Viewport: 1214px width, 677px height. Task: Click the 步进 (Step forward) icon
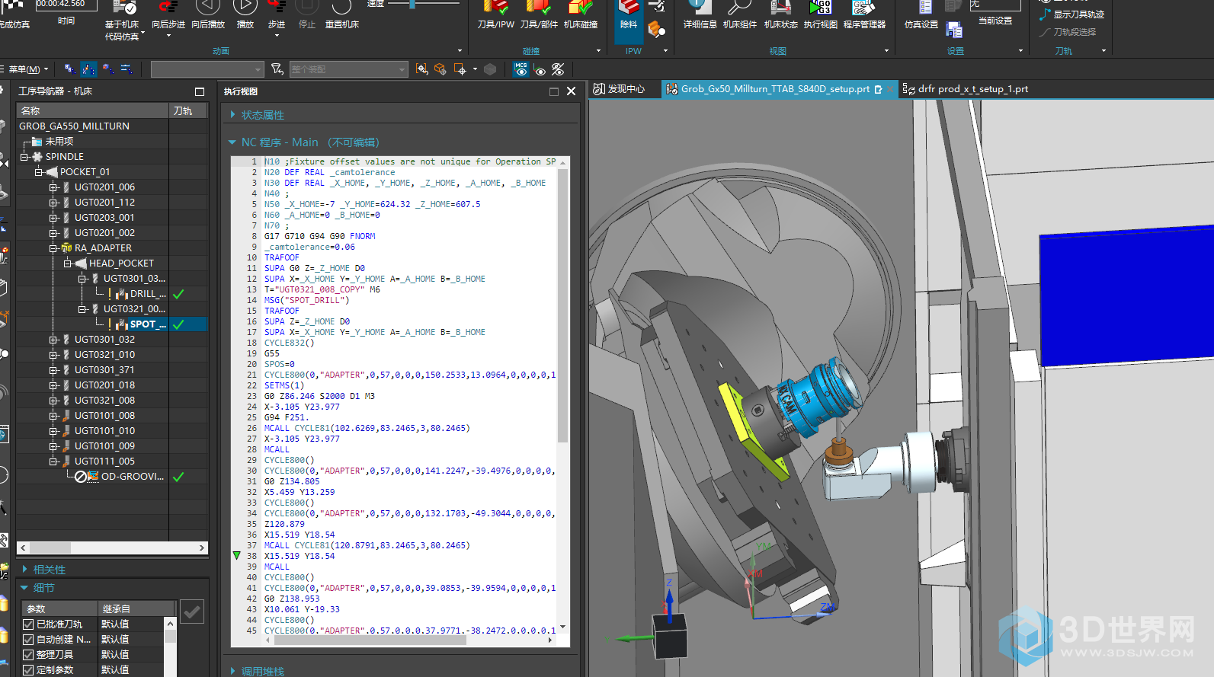277,7
